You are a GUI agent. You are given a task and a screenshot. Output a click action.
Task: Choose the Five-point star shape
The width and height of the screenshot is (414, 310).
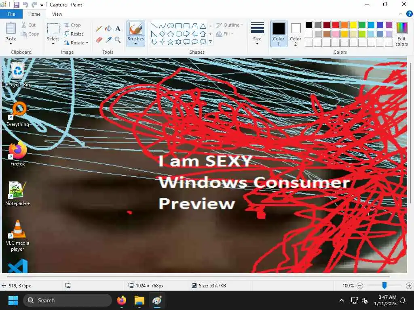tap(171, 42)
